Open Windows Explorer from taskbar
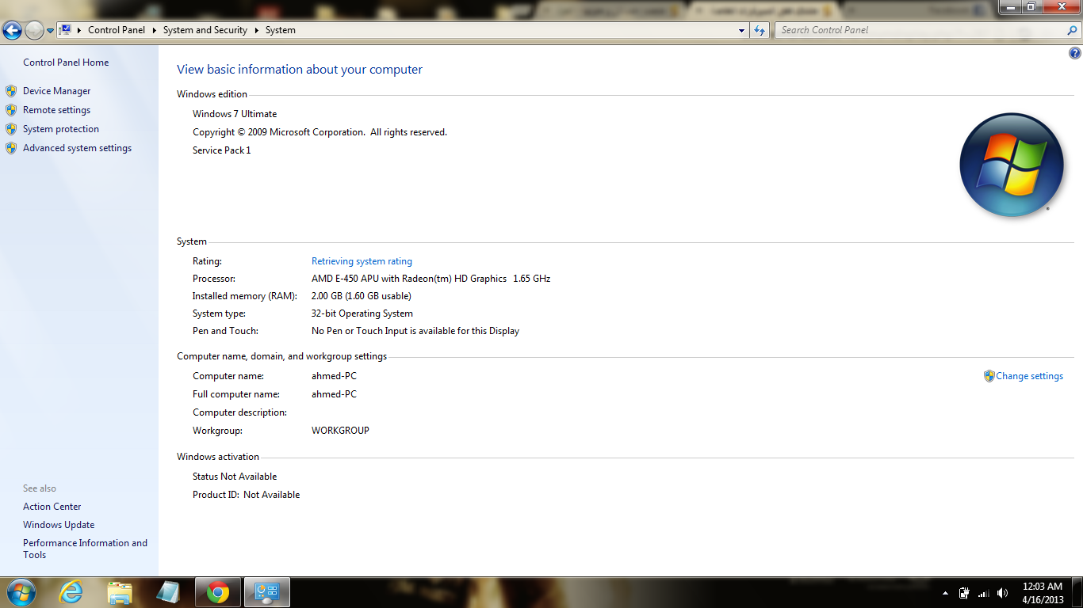 [121, 592]
